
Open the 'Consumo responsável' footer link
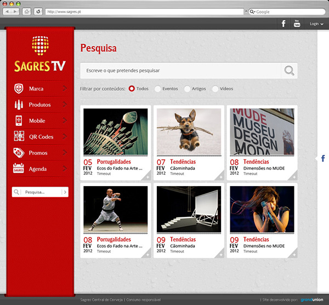pyautogui.click(x=143, y=300)
